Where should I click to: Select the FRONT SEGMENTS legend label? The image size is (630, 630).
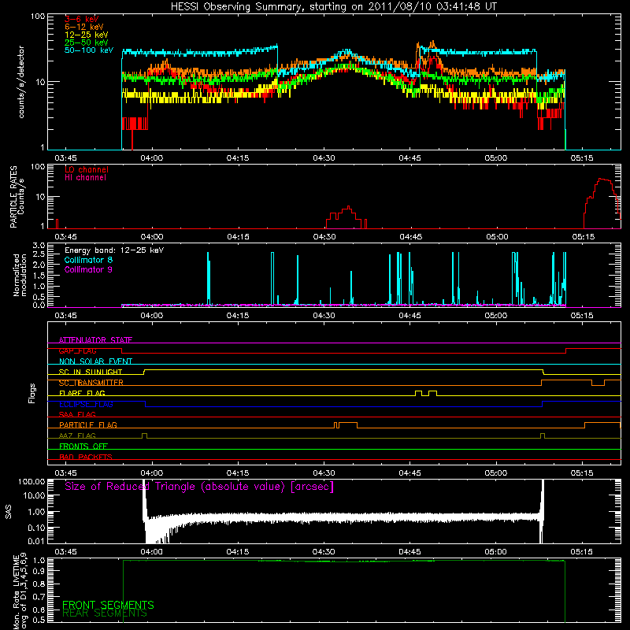[x=108, y=605]
